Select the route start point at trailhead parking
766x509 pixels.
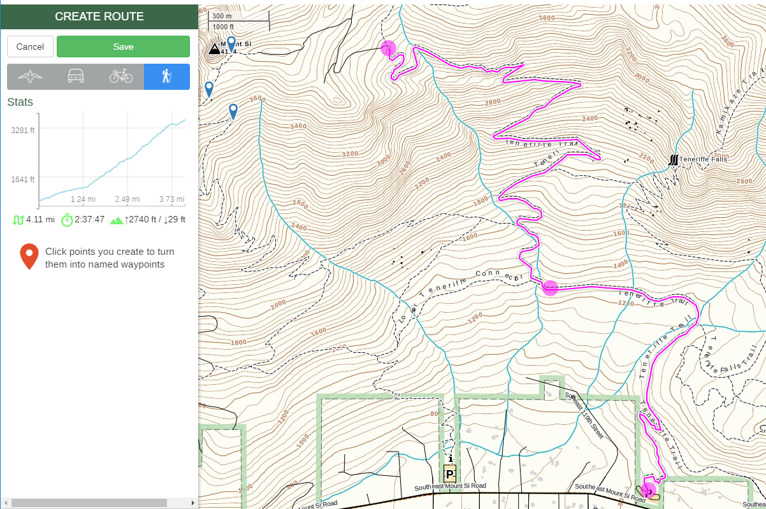(648, 491)
